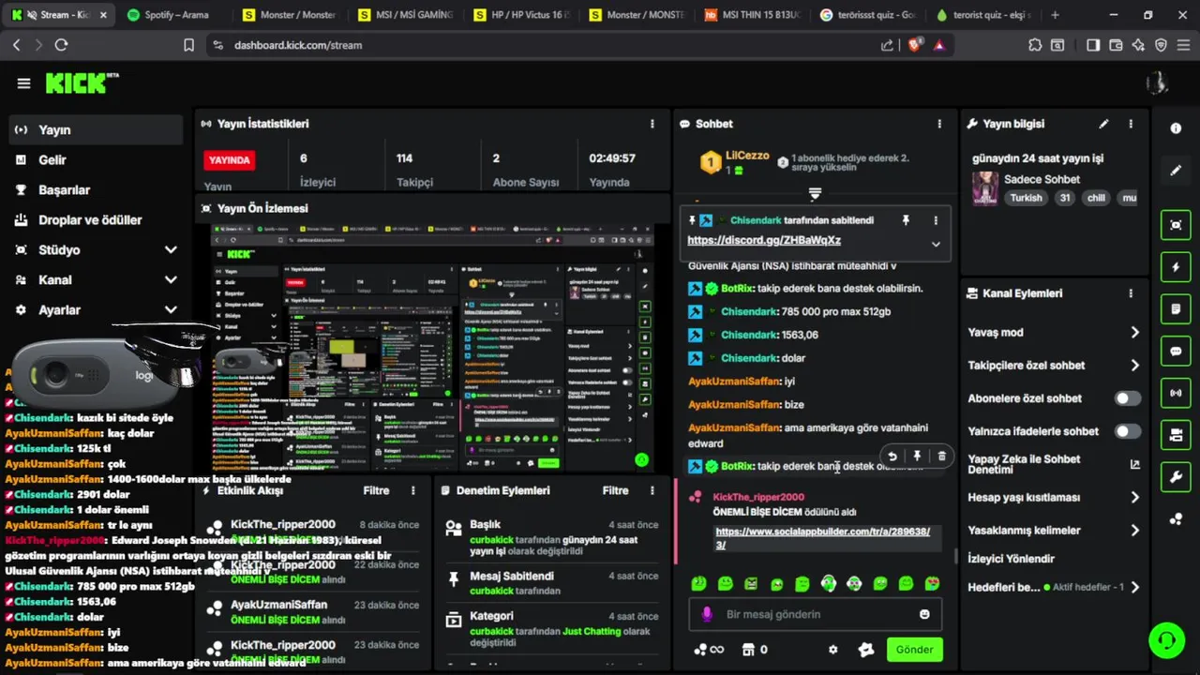Open emoji picker in message box

point(924,614)
